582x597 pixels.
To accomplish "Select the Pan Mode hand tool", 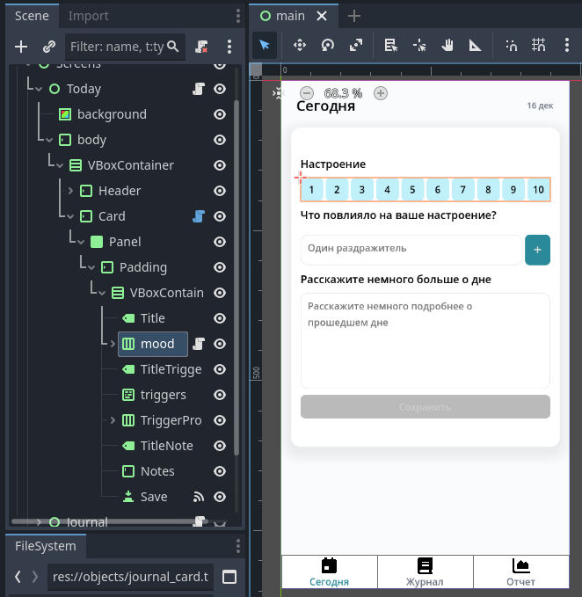I will (x=447, y=46).
